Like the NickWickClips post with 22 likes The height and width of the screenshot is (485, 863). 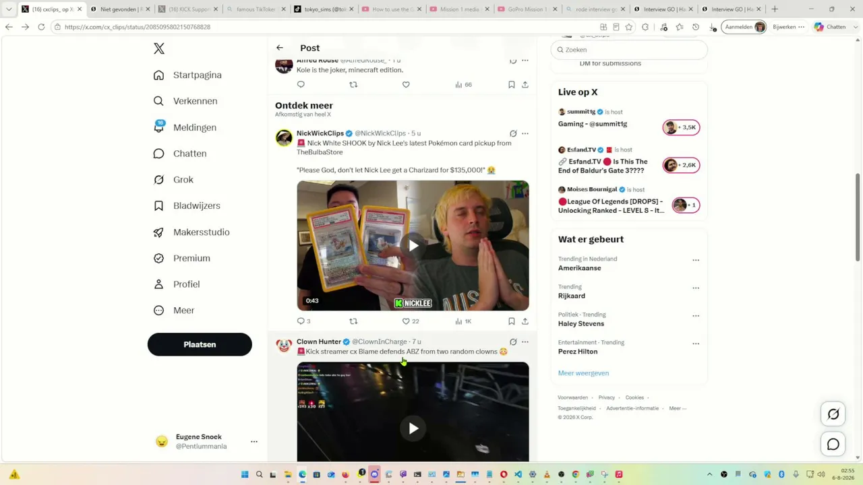click(x=411, y=321)
